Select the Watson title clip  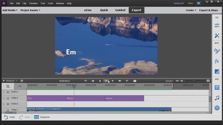coord(85,98)
